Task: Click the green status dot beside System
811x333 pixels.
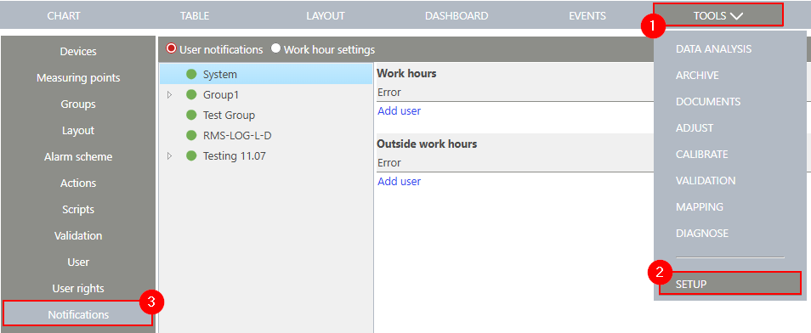Action: [191, 75]
